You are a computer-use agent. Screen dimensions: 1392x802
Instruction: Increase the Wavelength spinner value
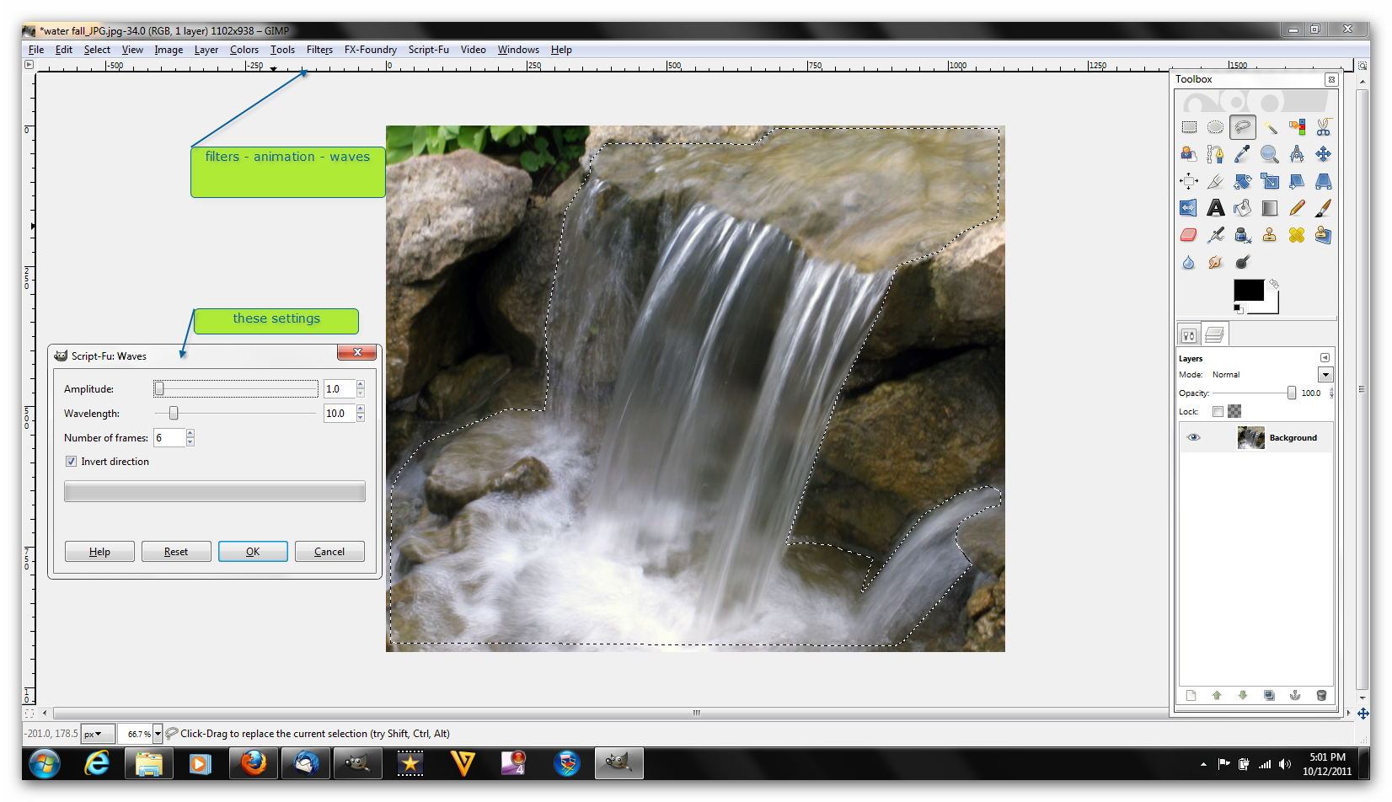tap(361, 409)
